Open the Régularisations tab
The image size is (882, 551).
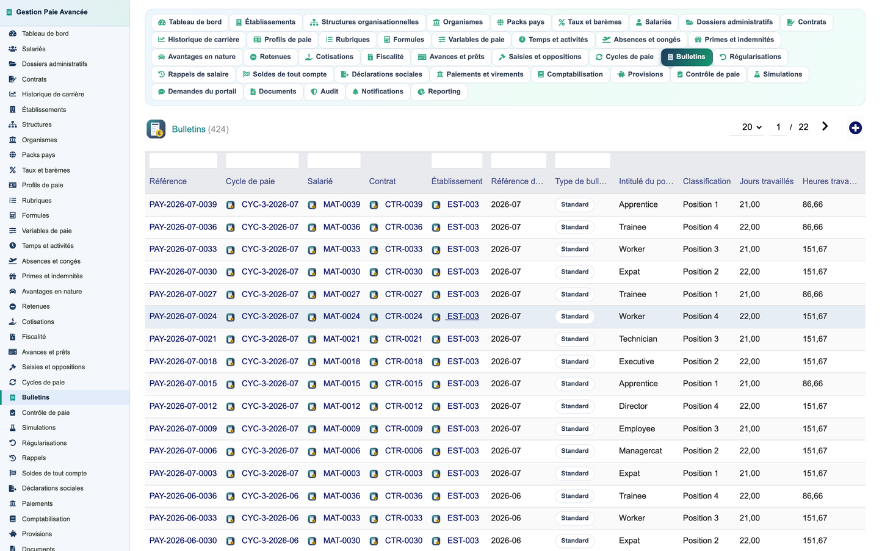(750, 57)
